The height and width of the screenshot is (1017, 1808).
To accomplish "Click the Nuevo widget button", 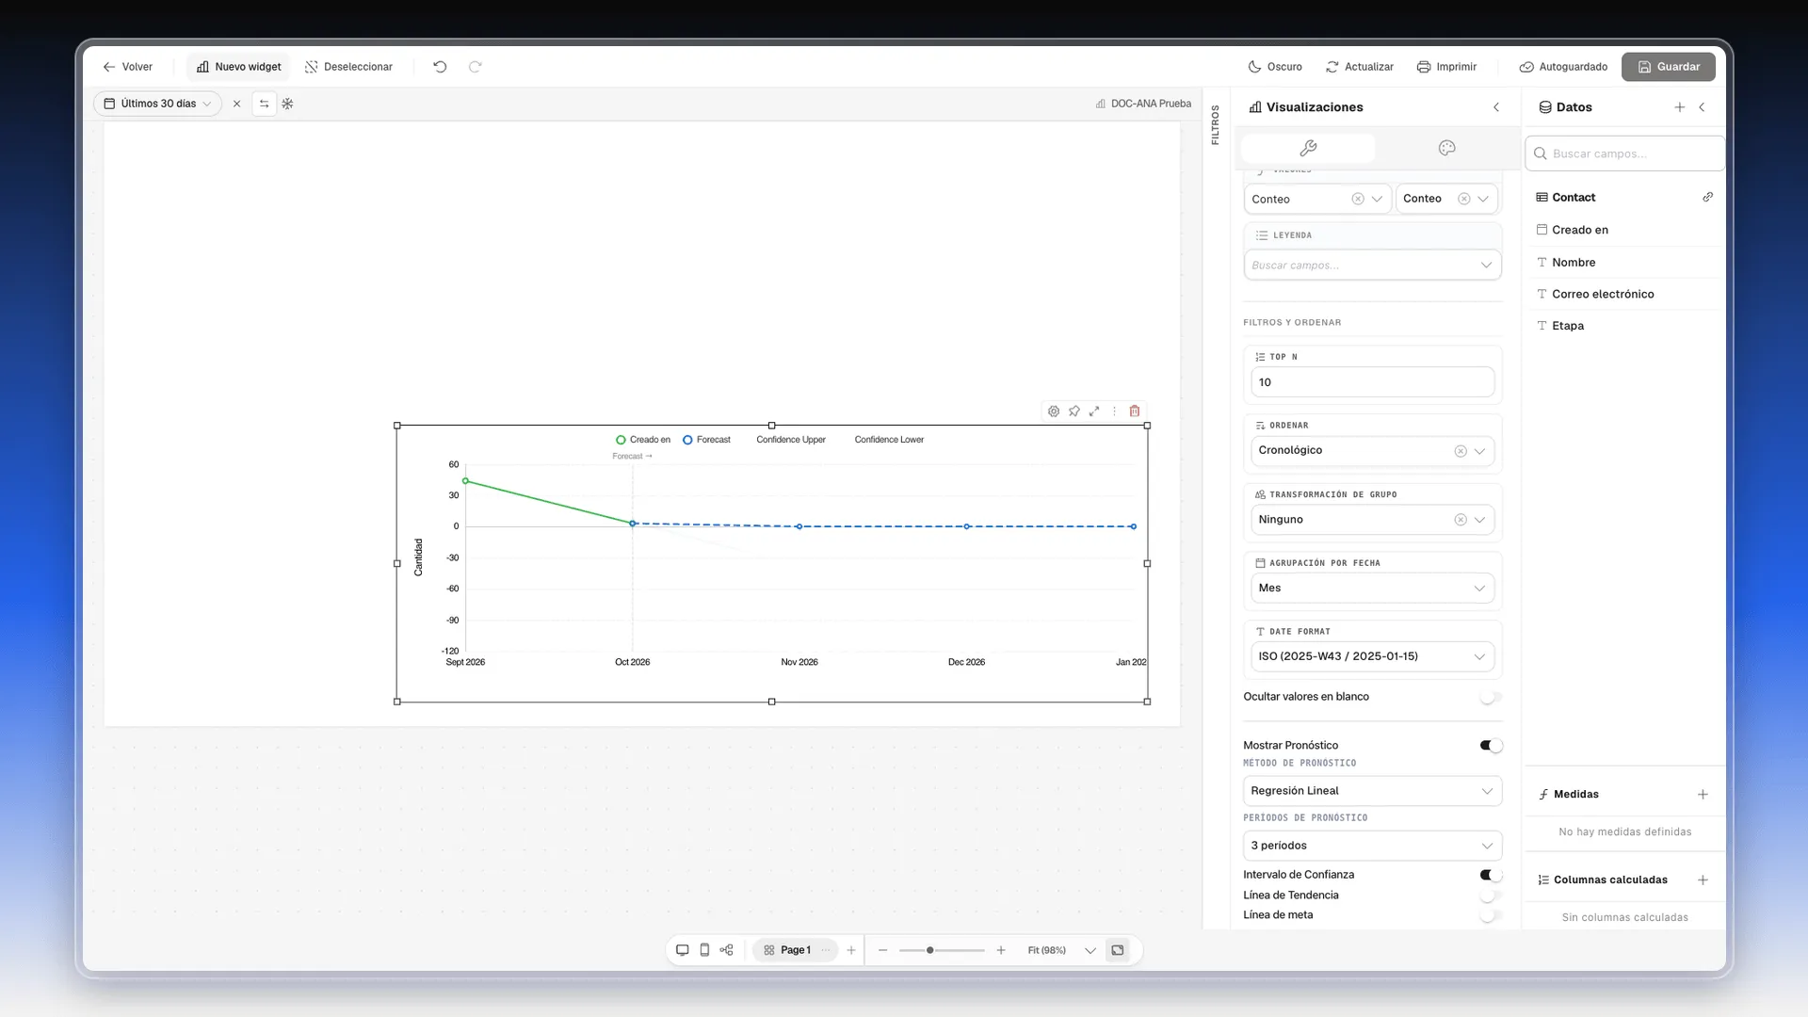I will coord(239,67).
